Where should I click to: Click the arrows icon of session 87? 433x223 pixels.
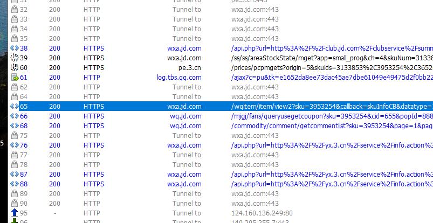(x=15, y=175)
